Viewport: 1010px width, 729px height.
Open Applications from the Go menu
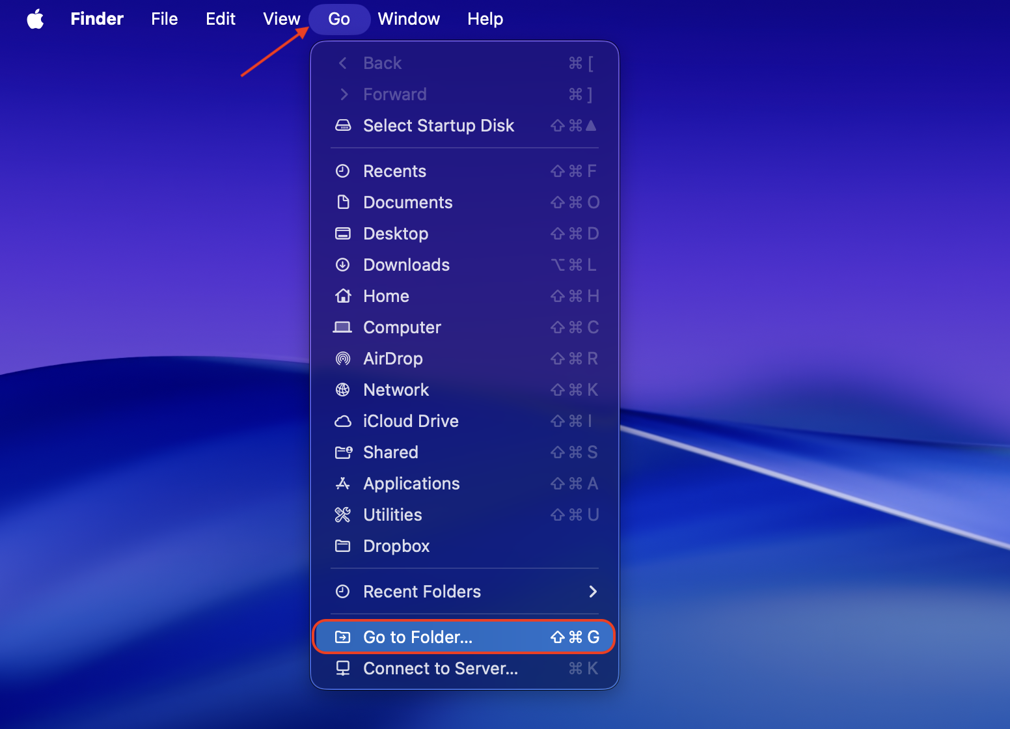(465, 484)
